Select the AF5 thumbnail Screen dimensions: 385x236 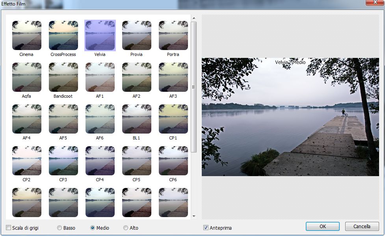click(x=63, y=119)
